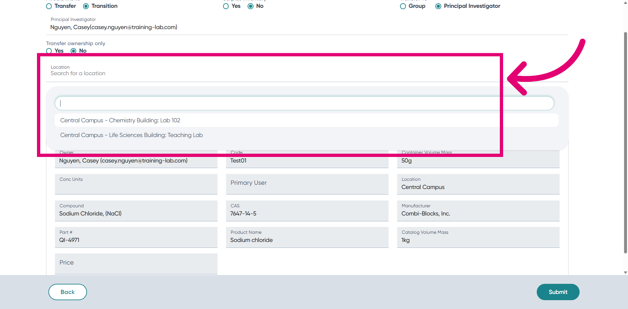Screen dimensions: 628x309
Task: Open the Search for a location field
Action: click(x=307, y=72)
